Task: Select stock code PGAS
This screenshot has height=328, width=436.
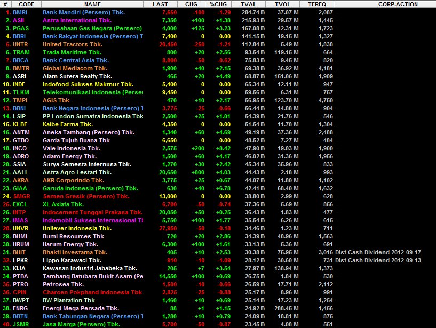Action: coord(21,28)
